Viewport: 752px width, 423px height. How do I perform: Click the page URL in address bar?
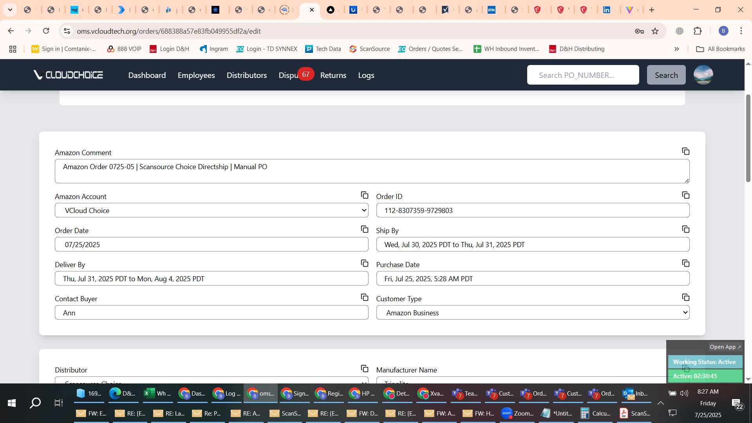(x=169, y=31)
